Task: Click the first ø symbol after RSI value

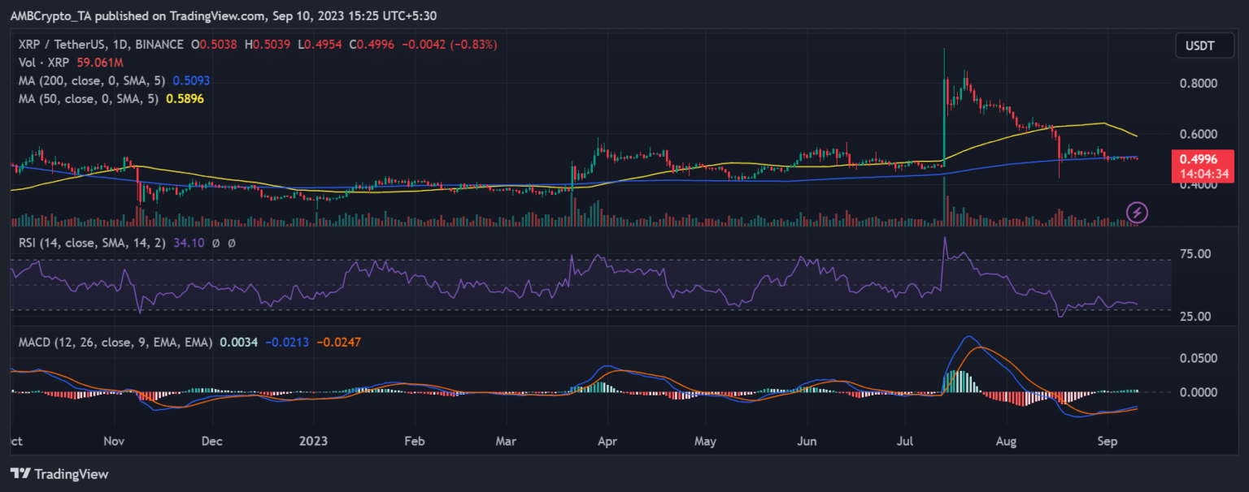Action: [215, 242]
